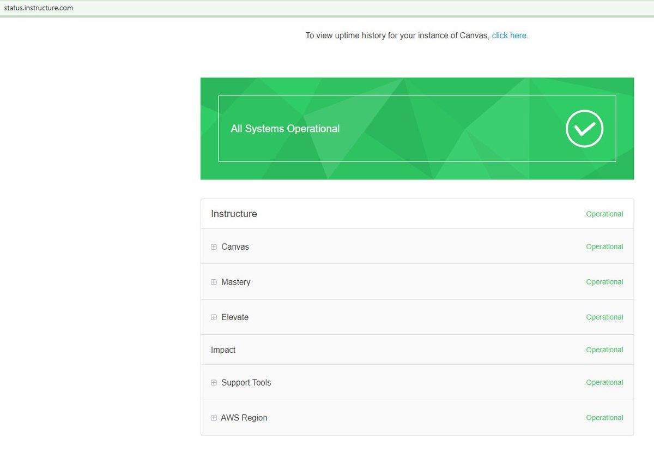Click the white checkmark circle icon

point(584,129)
